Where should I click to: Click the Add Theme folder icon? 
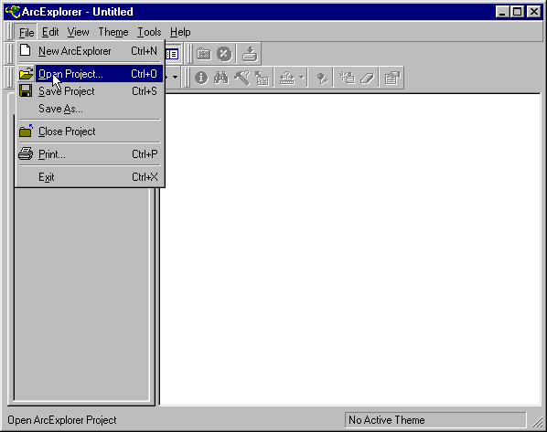[204, 54]
